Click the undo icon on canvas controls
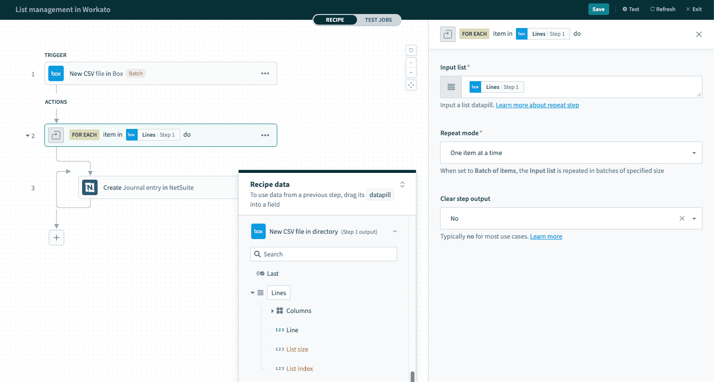714x382 pixels. (x=411, y=50)
